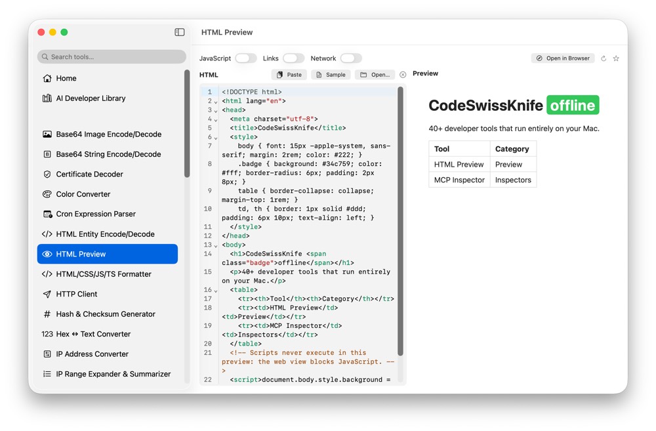Enable the JavaScript toggle

[x=246, y=58]
